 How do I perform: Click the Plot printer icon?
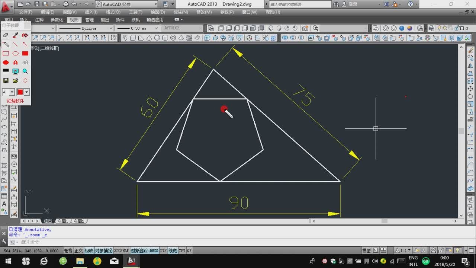[x=66, y=4]
